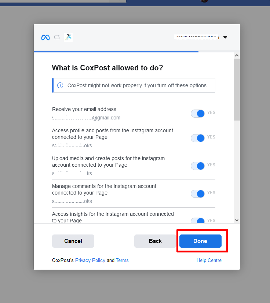Click the Meta logo icon
The image size is (270, 303).
point(45,37)
